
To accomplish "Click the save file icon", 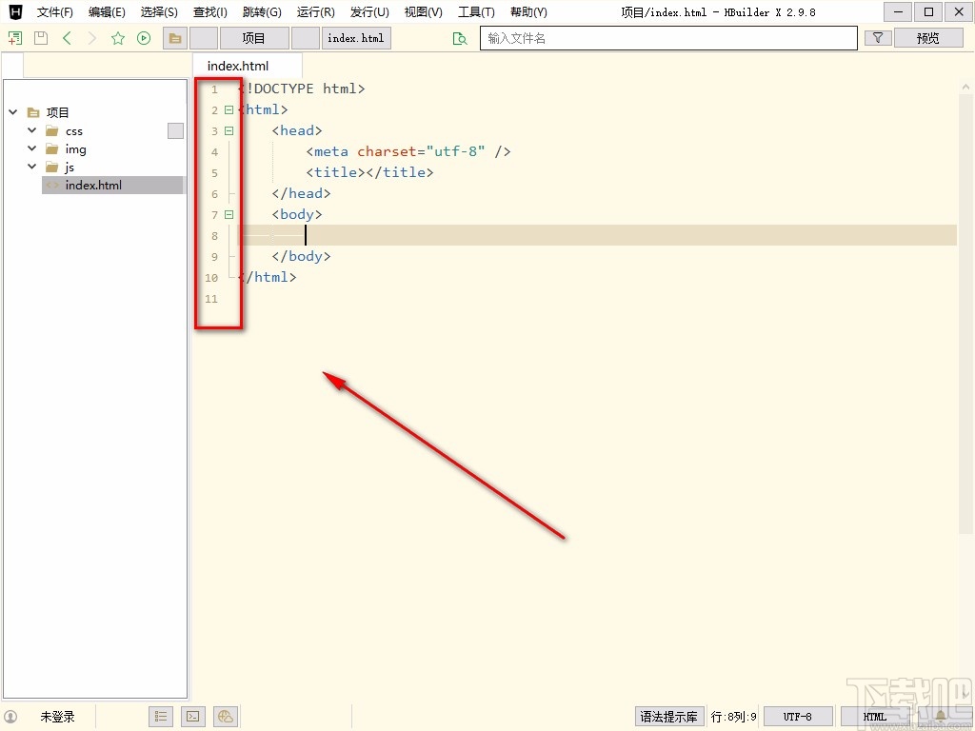I will (x=40, y=38).
